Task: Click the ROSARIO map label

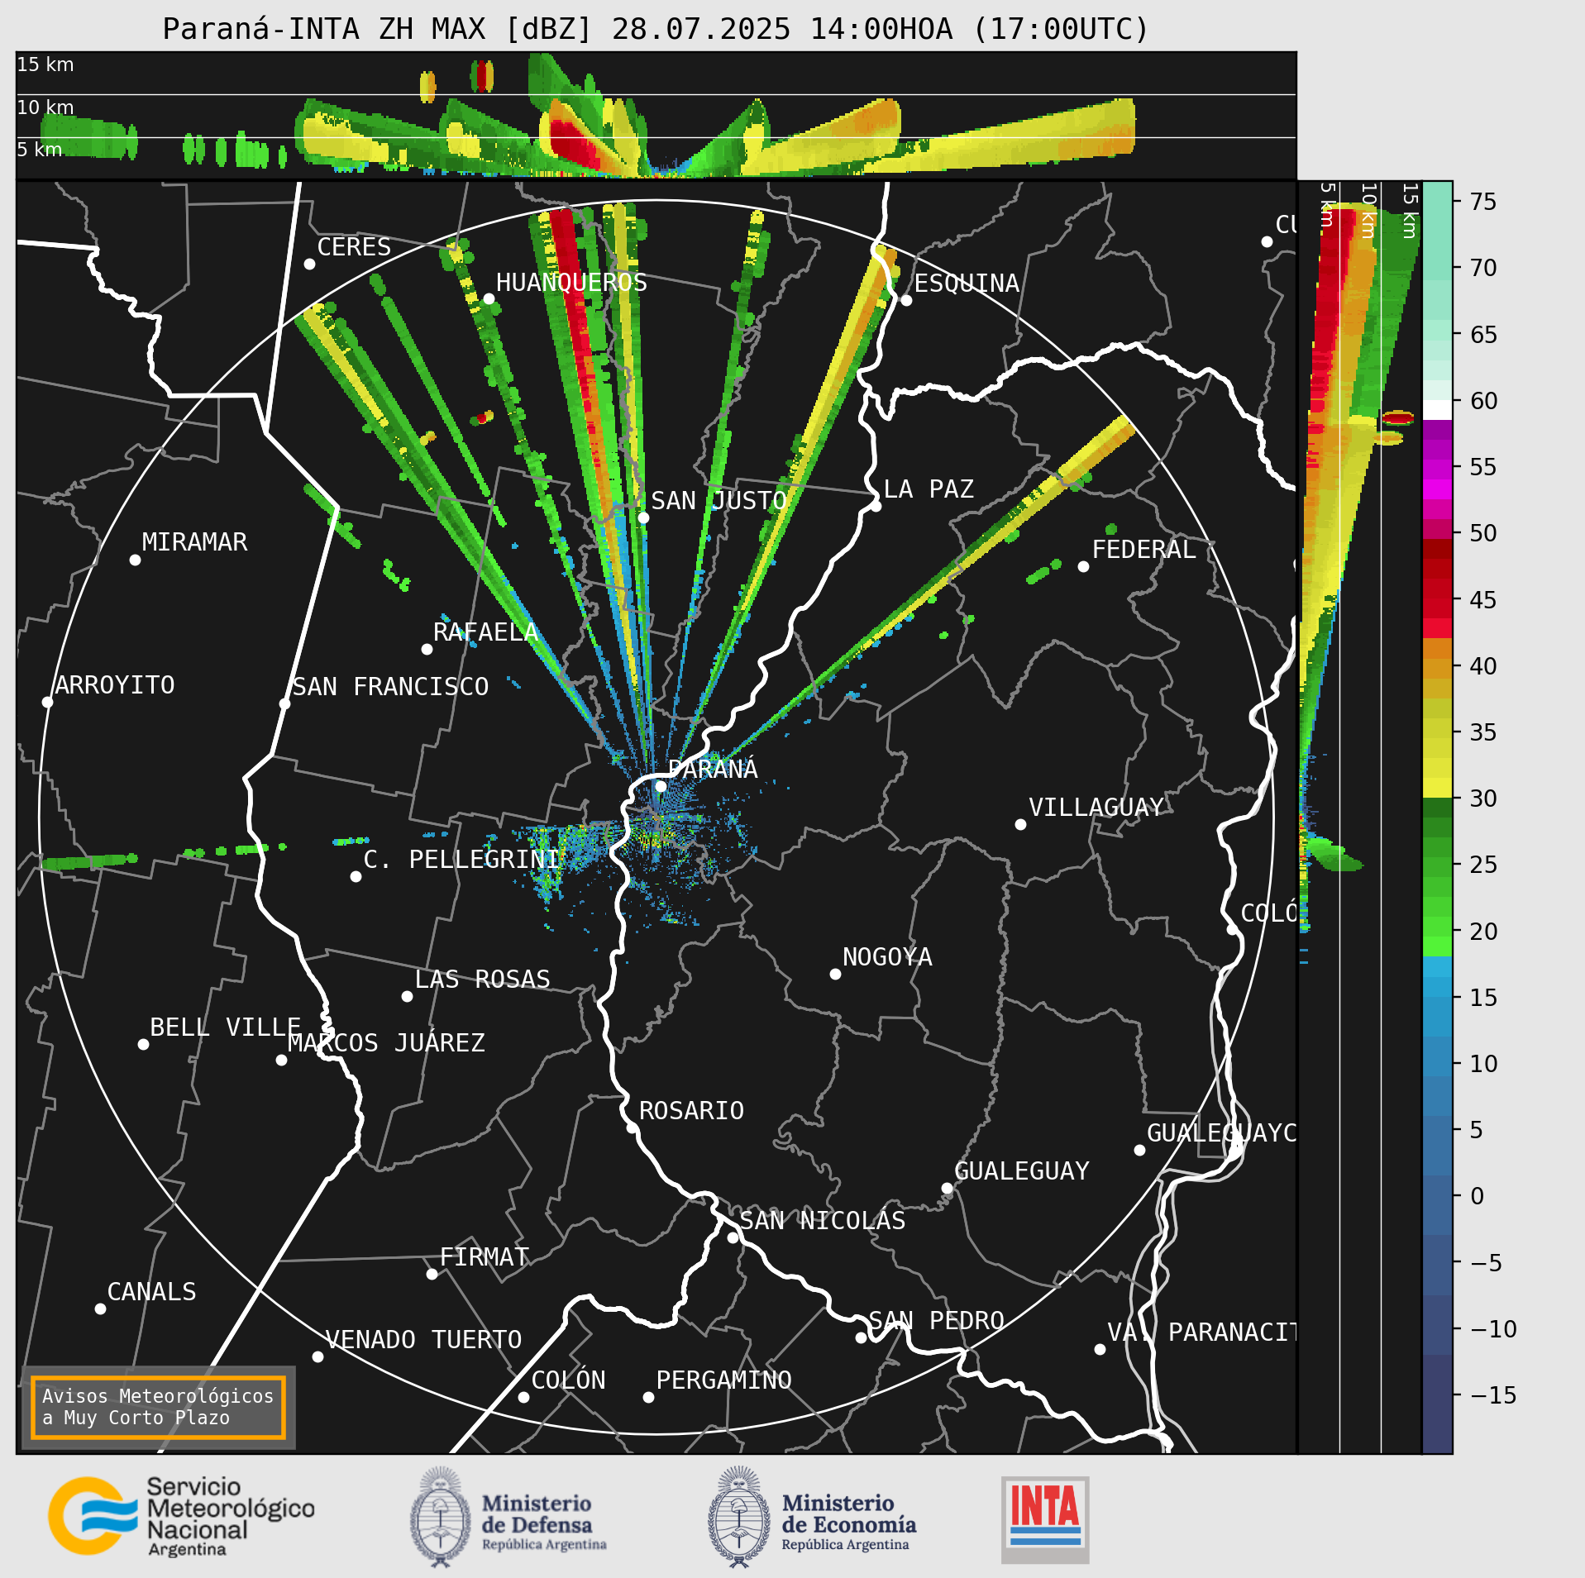Action: tap(691, 1110)
